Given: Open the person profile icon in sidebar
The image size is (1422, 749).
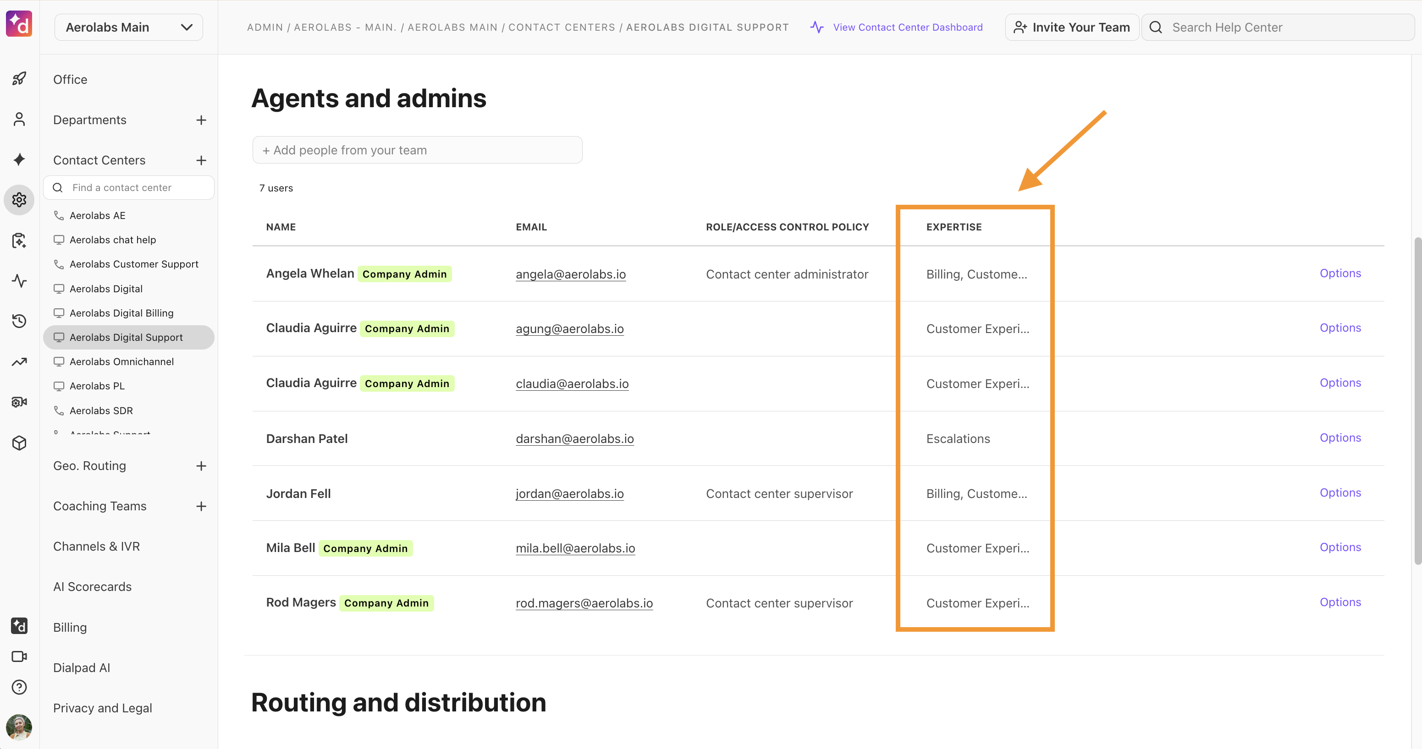Looking at the screenshot, I should [x=19, y=119].
